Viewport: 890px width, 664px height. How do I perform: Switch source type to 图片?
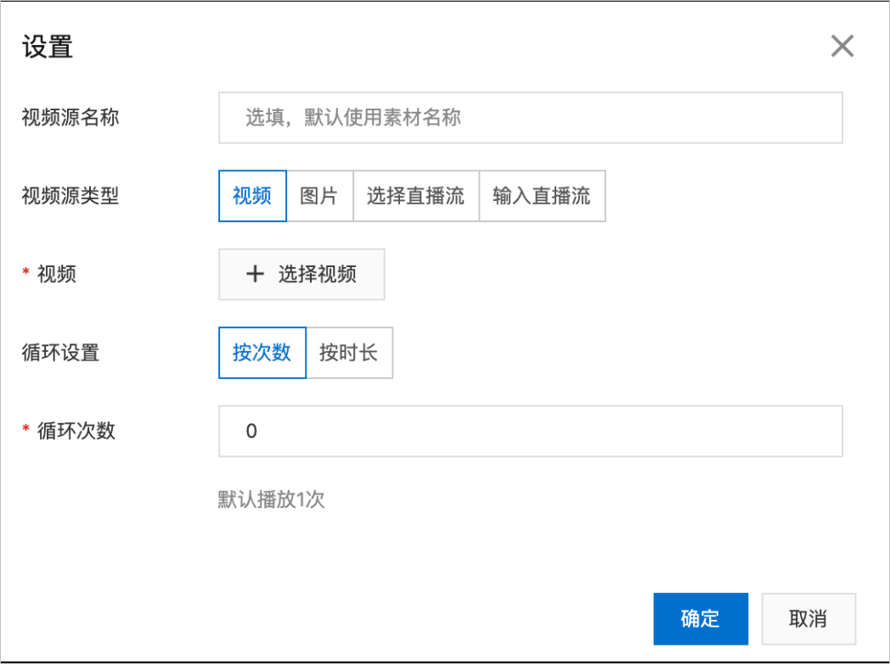tap(320, 196)
